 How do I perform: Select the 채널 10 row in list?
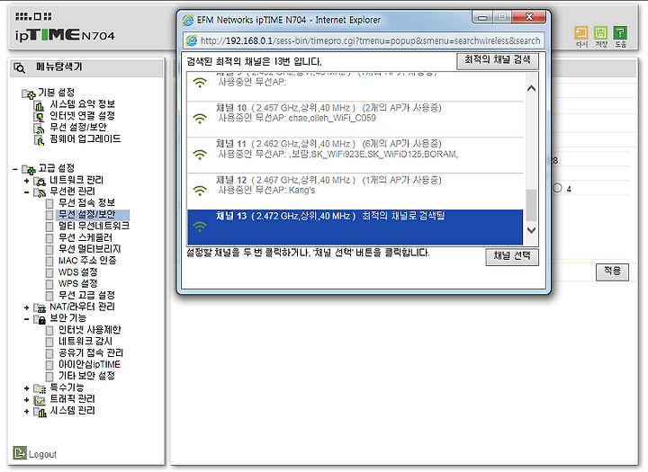[355, 119]
